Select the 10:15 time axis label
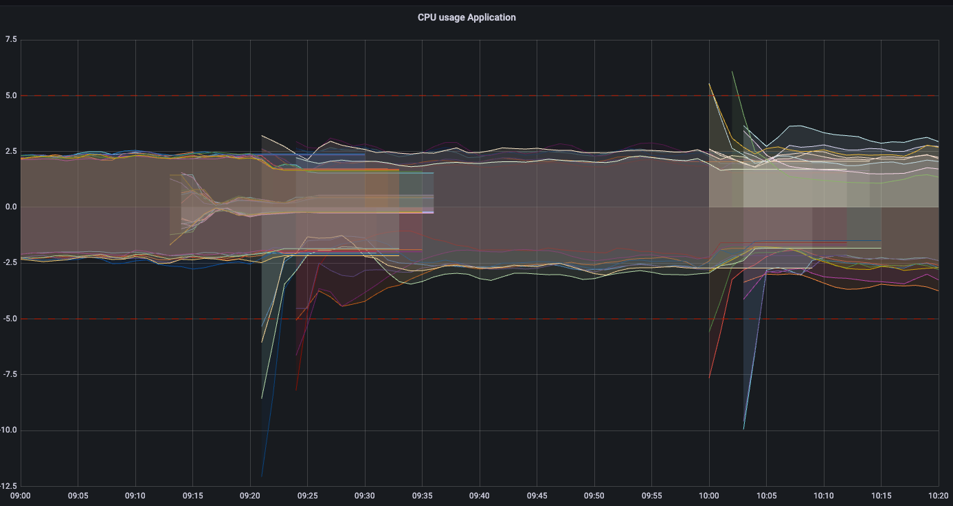This screenshot has height=506, width=953. pyautogui.click(x=881, y=496)
